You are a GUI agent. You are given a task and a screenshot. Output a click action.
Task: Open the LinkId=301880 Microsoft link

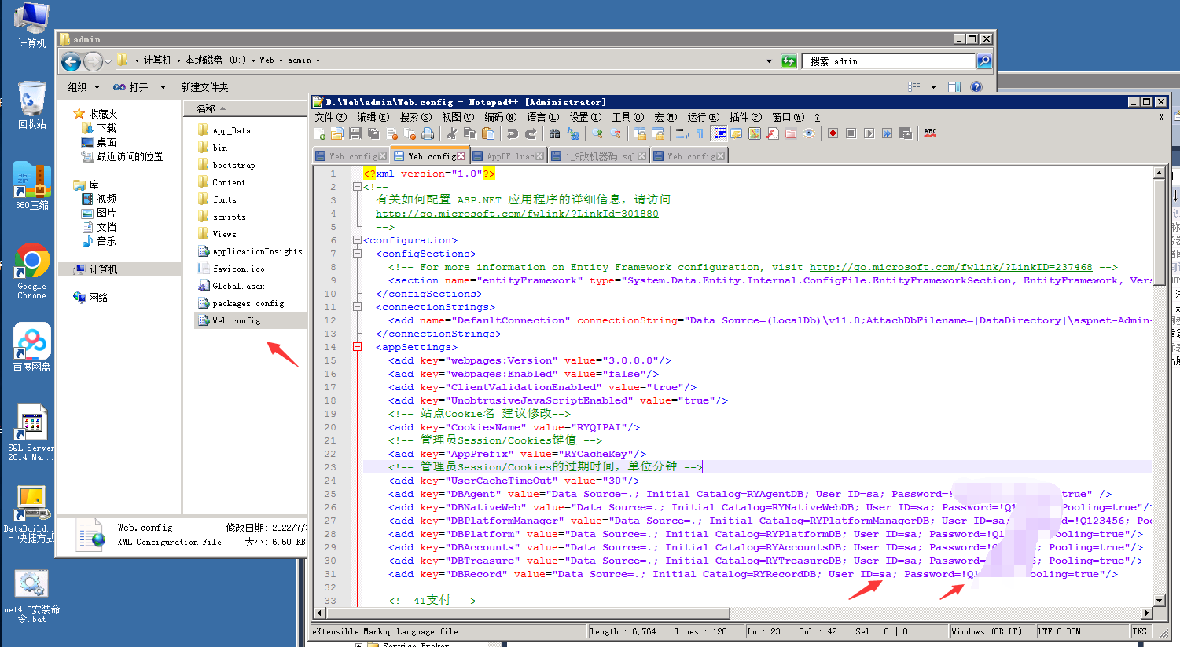tap(516, 214)
